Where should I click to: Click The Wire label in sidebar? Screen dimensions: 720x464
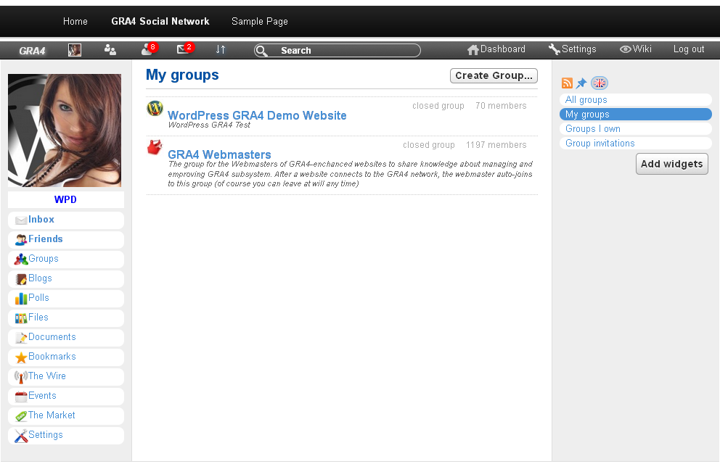pos(47,376)
